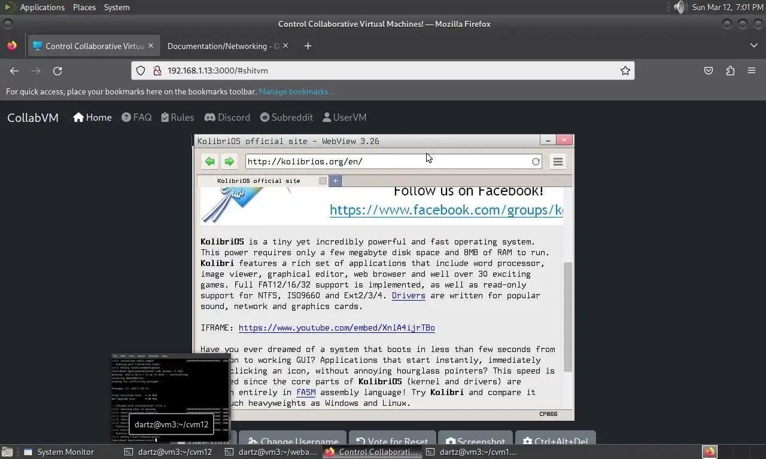This screenshot has height=459, width=766.
Task: Open the System menu in top panel
Action: pyautogui.click(x=117, y=7)
